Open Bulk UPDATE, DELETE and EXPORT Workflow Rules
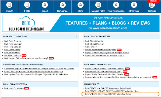Image resolution: width=161 pixels, height=98 pixels. (x=108, y=94)
